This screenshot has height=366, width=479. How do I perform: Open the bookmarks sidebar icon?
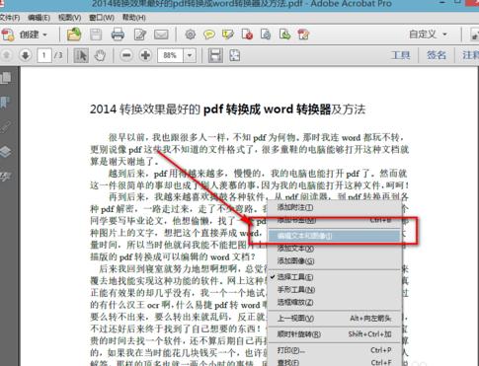pyautogui.click(x=5, y=103)
